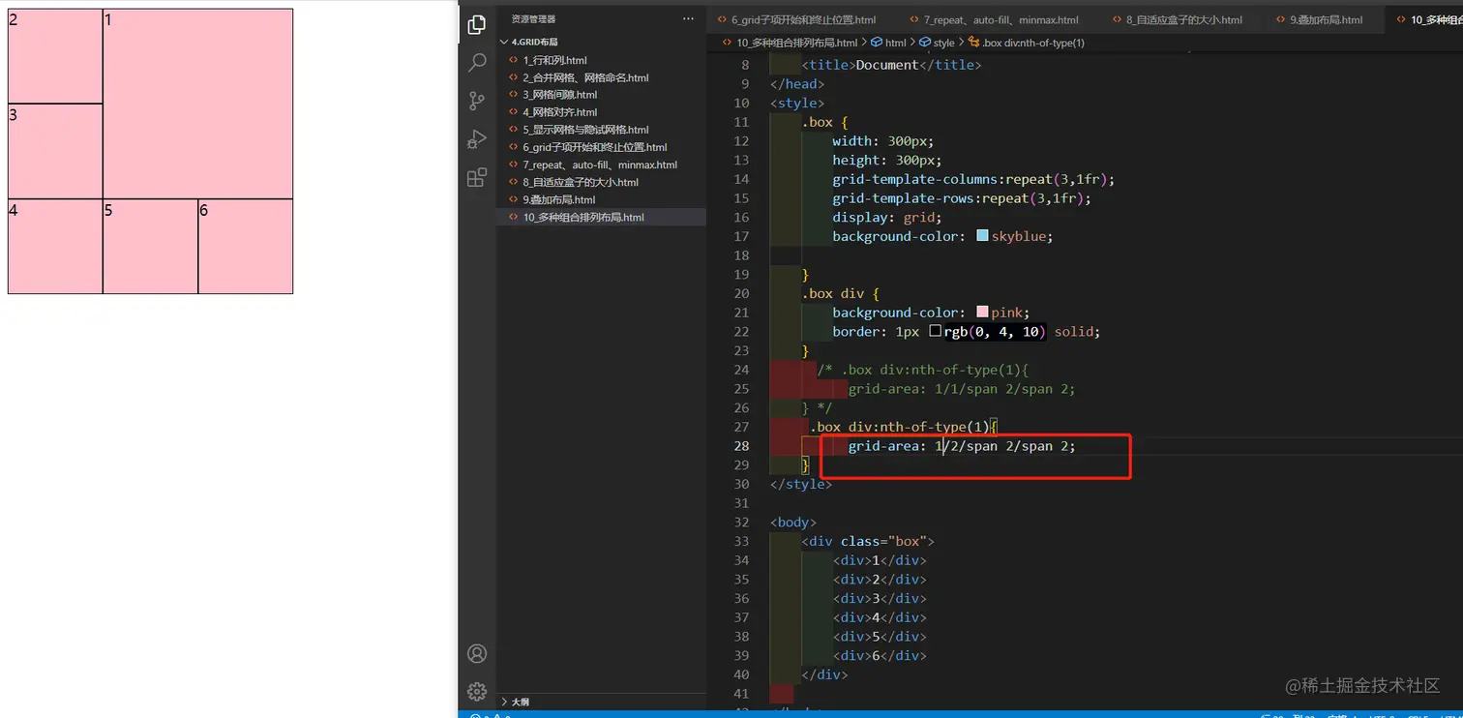Click pink grid cell 5 in preview
Screen dimensions: 1463x718
[150, 246]
